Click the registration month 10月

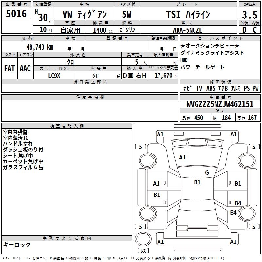46,30
